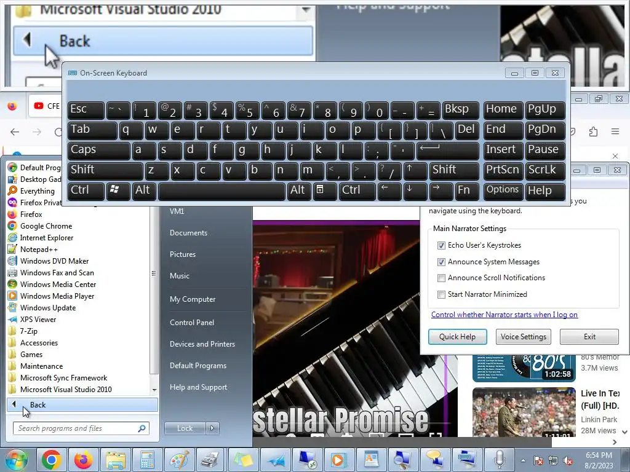This screenshot has width=630, height=472.
Task: Launch Firefox Private Browsing from programs list
Action: pyautogui.click(x=34, y=203)
